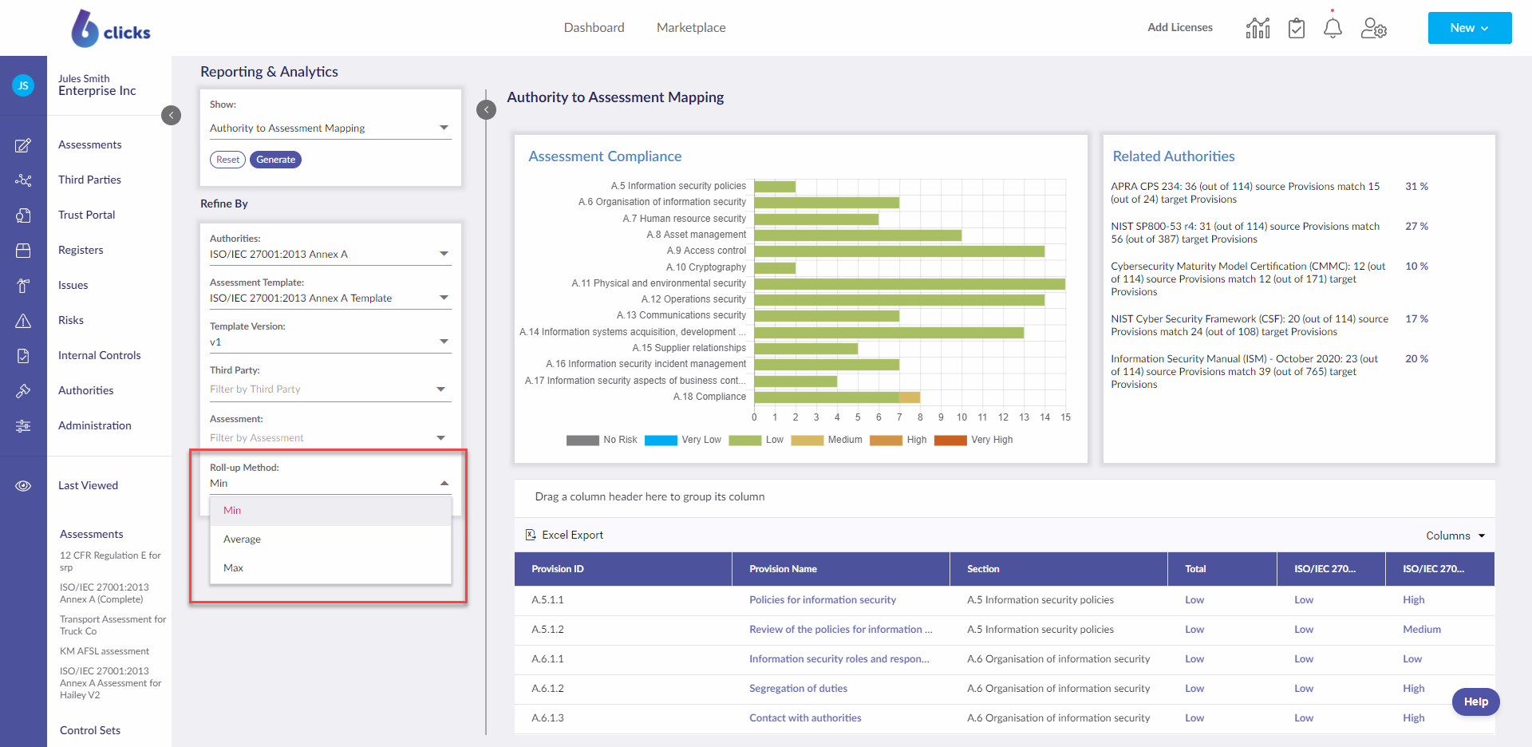Open Policies for information security link
The image size is (1532, 747).
[823, 600]
